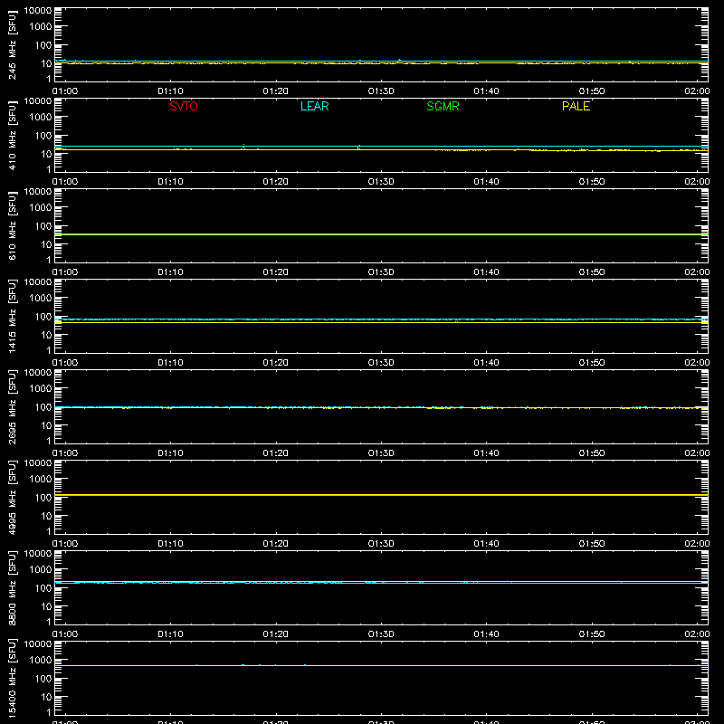The image size is (724, 724).
Task: Click the yellow spike near 01:28 at 410 MHz
Action: [358, 147]
